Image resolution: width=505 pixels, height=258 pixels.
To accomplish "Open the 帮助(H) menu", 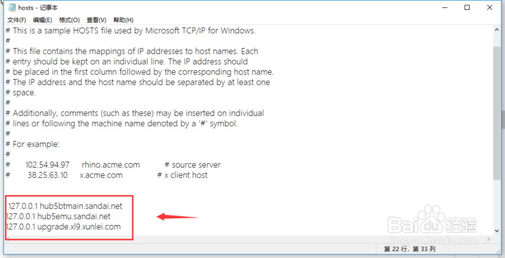I will (123, 20).
